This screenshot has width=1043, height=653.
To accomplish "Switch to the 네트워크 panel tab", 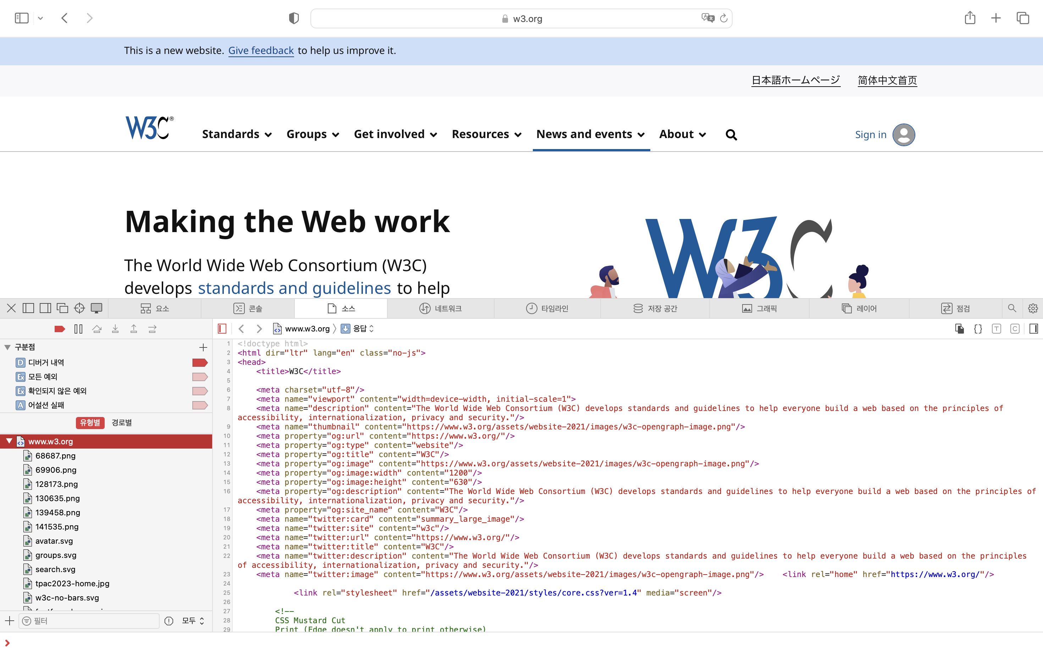I will [x=441, y=308].
